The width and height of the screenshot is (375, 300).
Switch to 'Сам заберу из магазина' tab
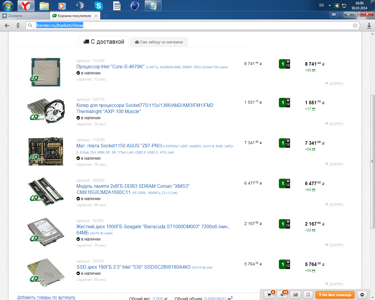coord(159,42)
